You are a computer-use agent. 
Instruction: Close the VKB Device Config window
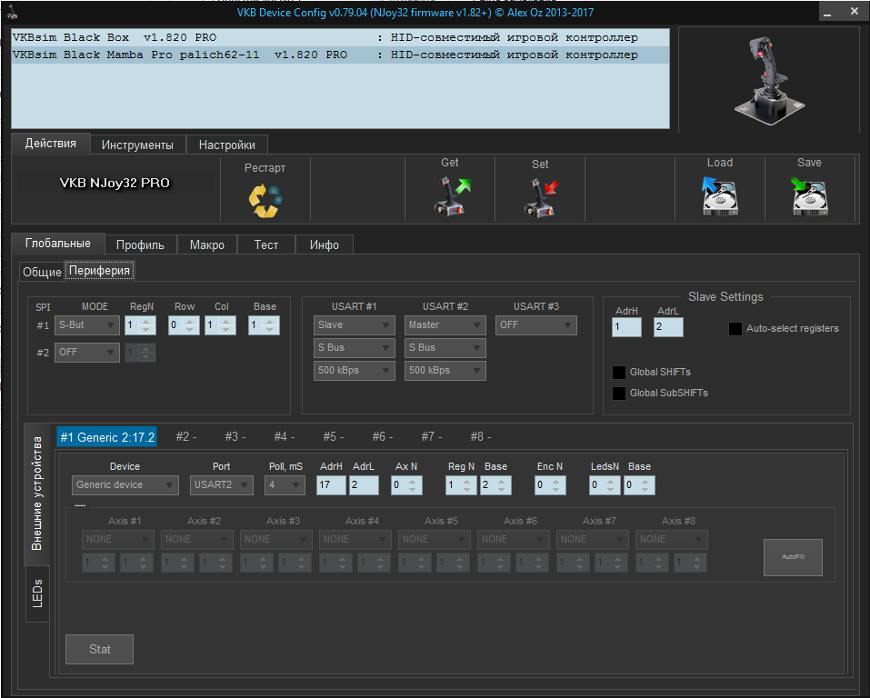coord(854,11)
